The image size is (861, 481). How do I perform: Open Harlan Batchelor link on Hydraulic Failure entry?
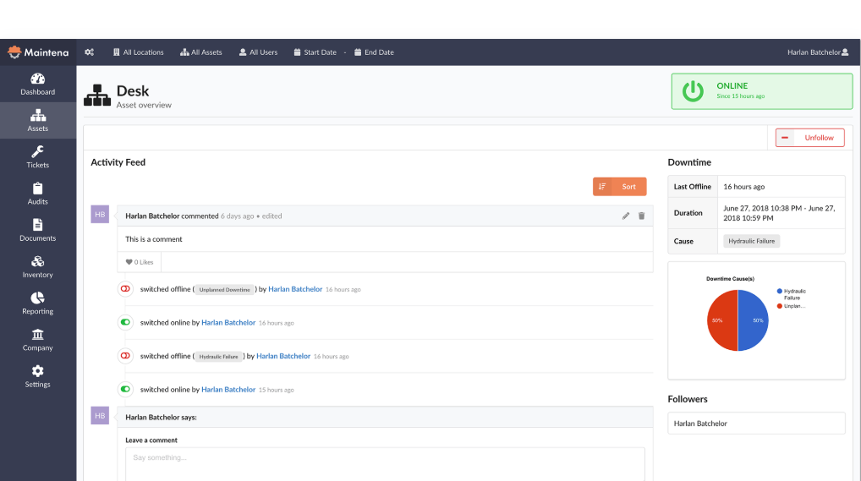tap(283, 356)
